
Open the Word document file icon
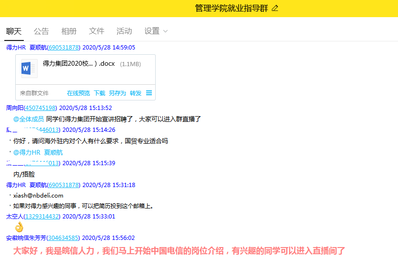pyautogui.click(x=29, y=69)
